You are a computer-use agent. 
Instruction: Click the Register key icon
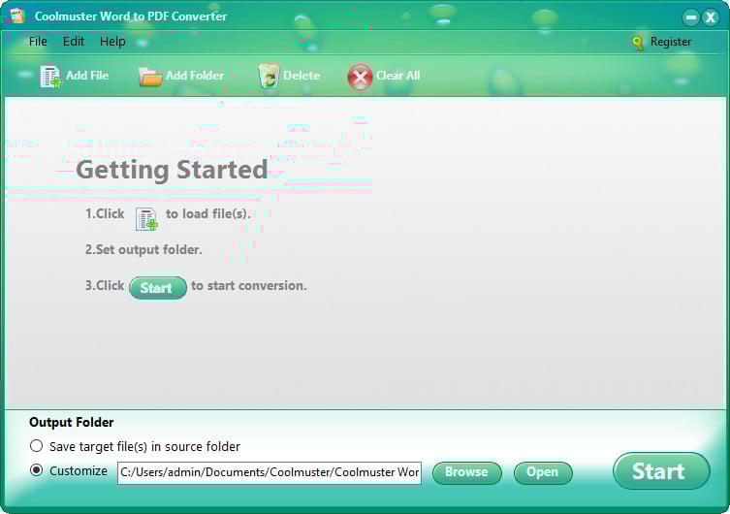[x=638, y=43]
